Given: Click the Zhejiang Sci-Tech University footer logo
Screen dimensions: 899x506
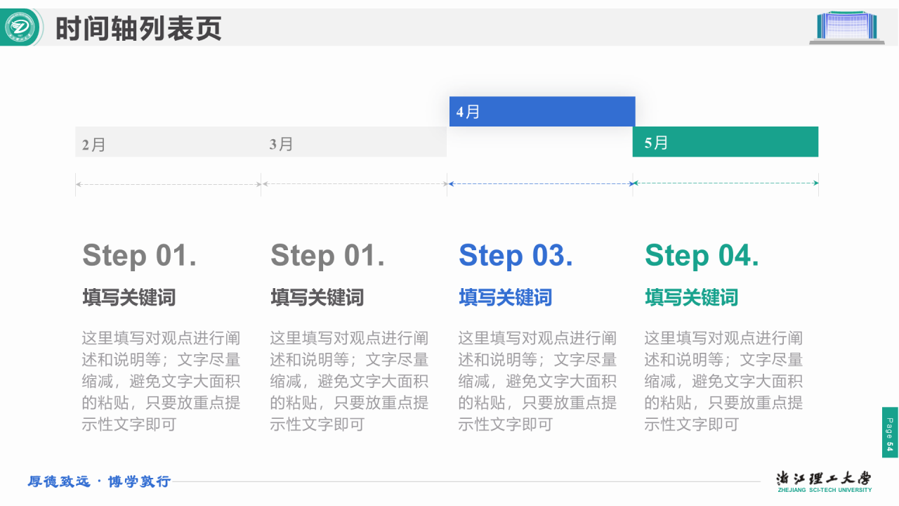Looking at the screenshot, I should pos(824,481).
